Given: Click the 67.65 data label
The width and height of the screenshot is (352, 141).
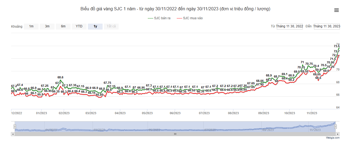Looking at the screenshot, I should tap(251, 83).
